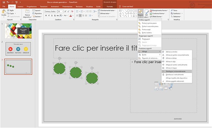Apply strikethrough formatting

coord(58,16)
